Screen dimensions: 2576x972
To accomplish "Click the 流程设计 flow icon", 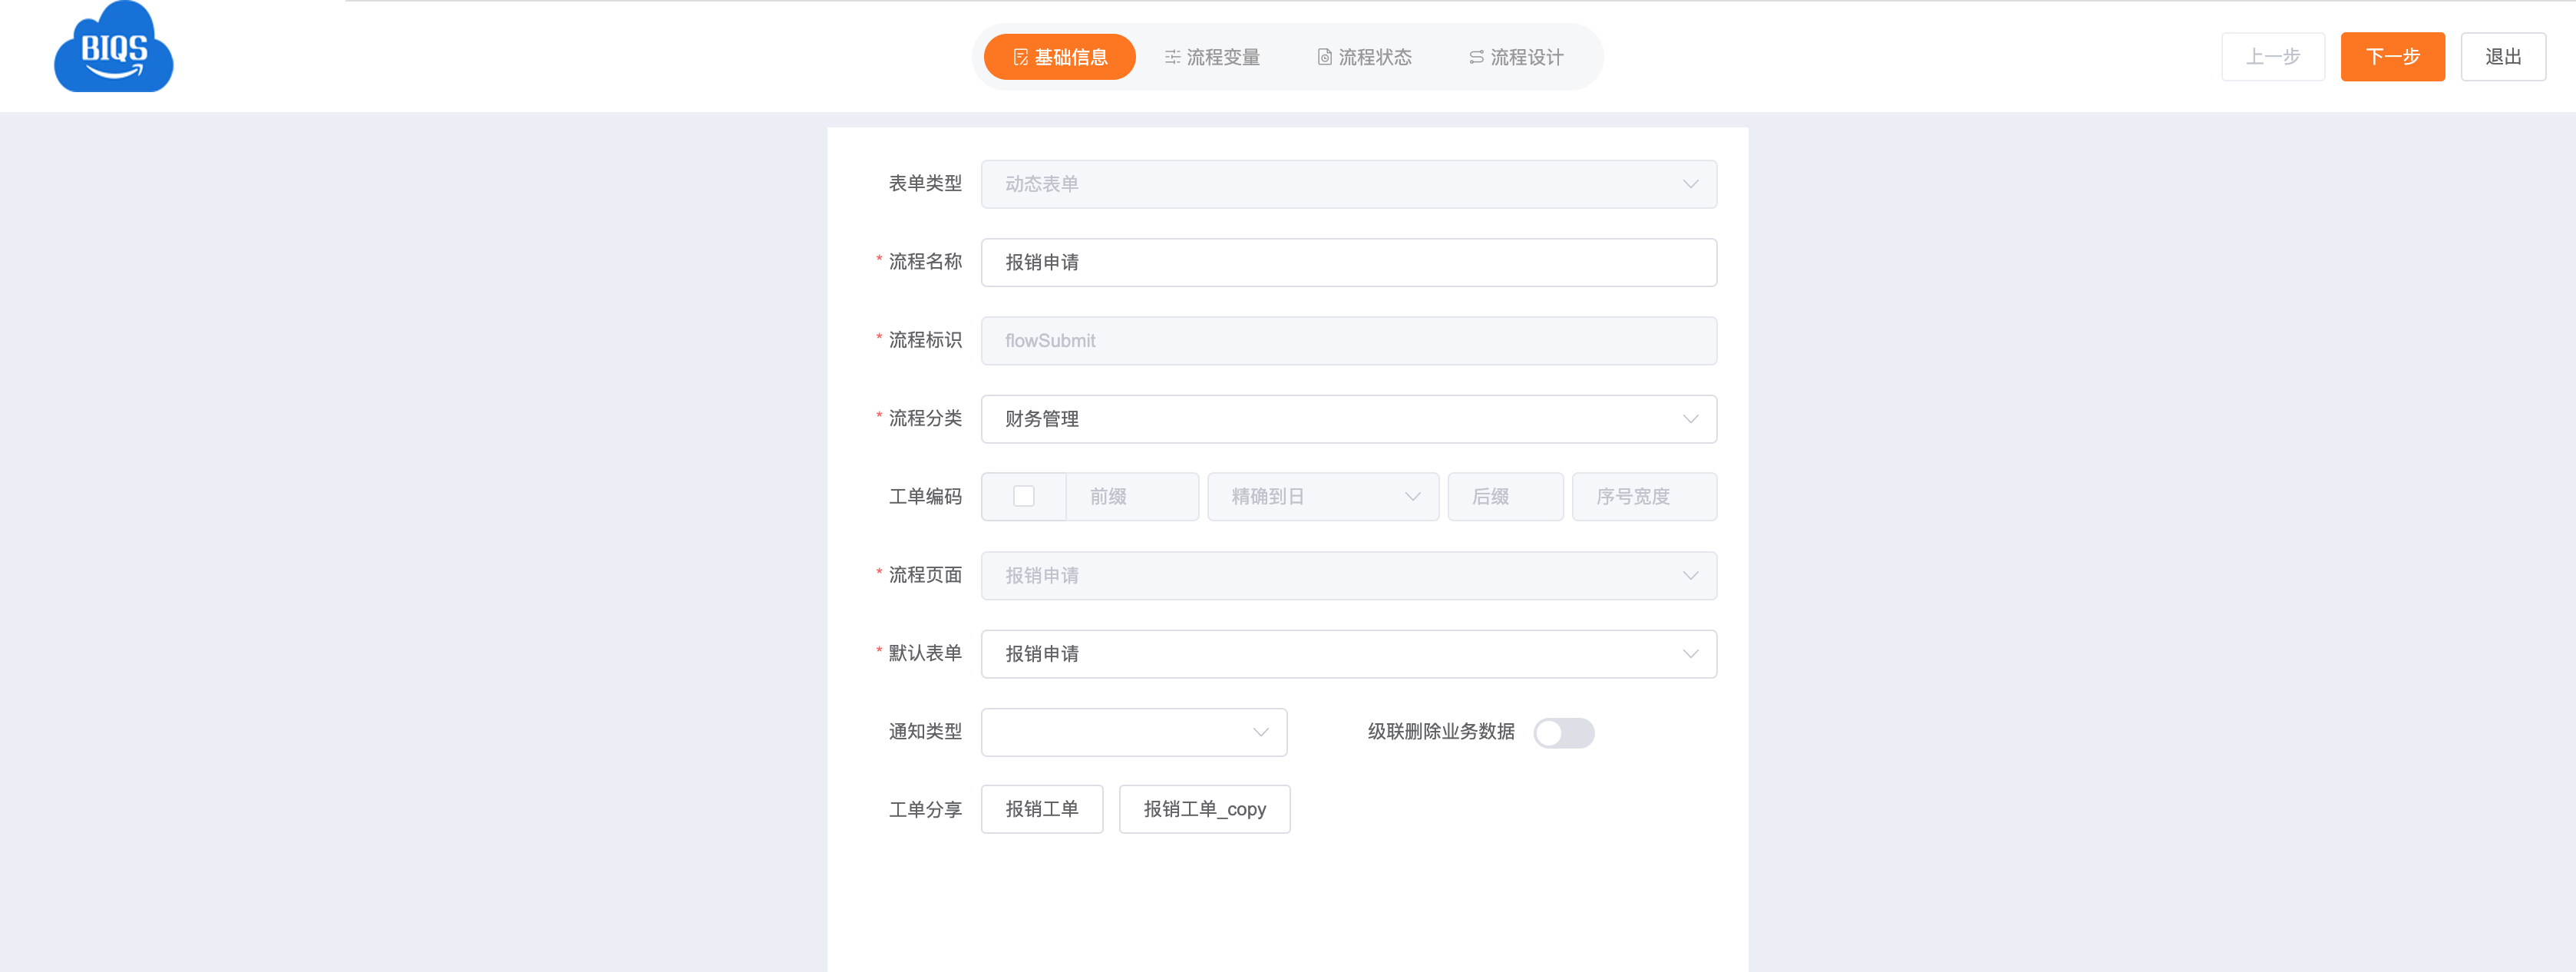I will tap(1476, 57).
